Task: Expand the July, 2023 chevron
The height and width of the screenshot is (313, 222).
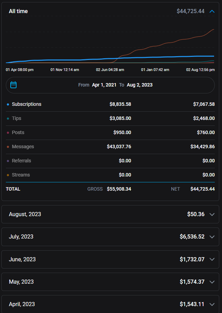Action: [x=212, y=237]
